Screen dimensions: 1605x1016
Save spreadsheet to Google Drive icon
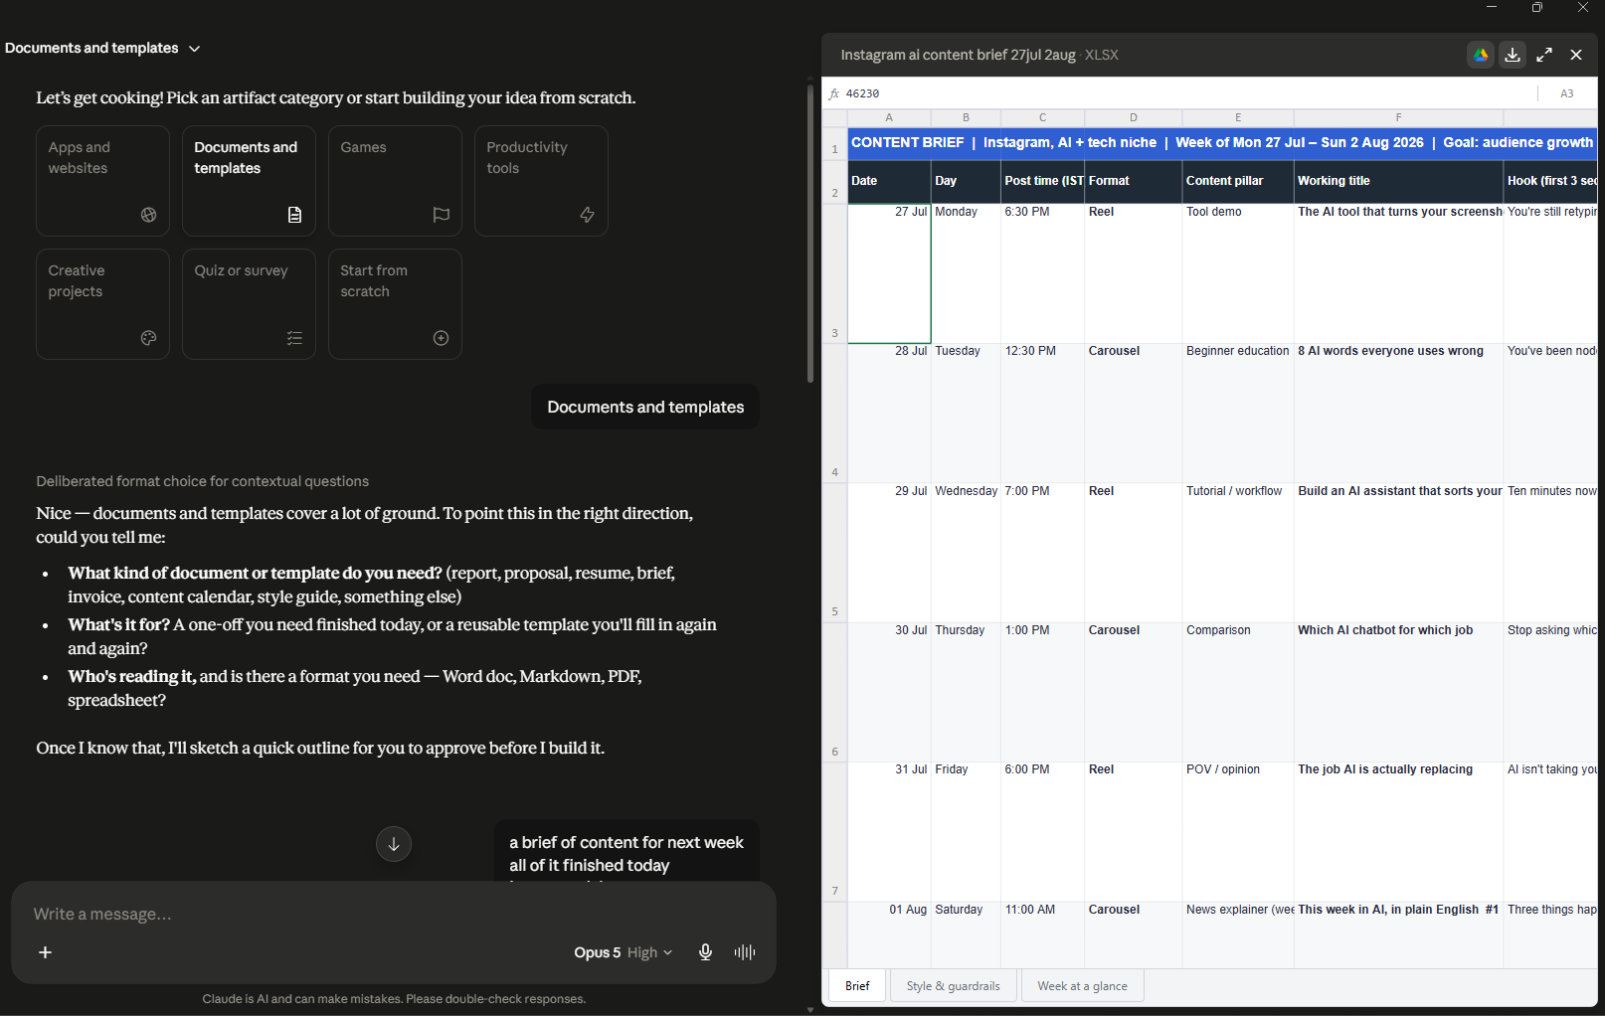pyautogui.click(x=1481, y=55)
